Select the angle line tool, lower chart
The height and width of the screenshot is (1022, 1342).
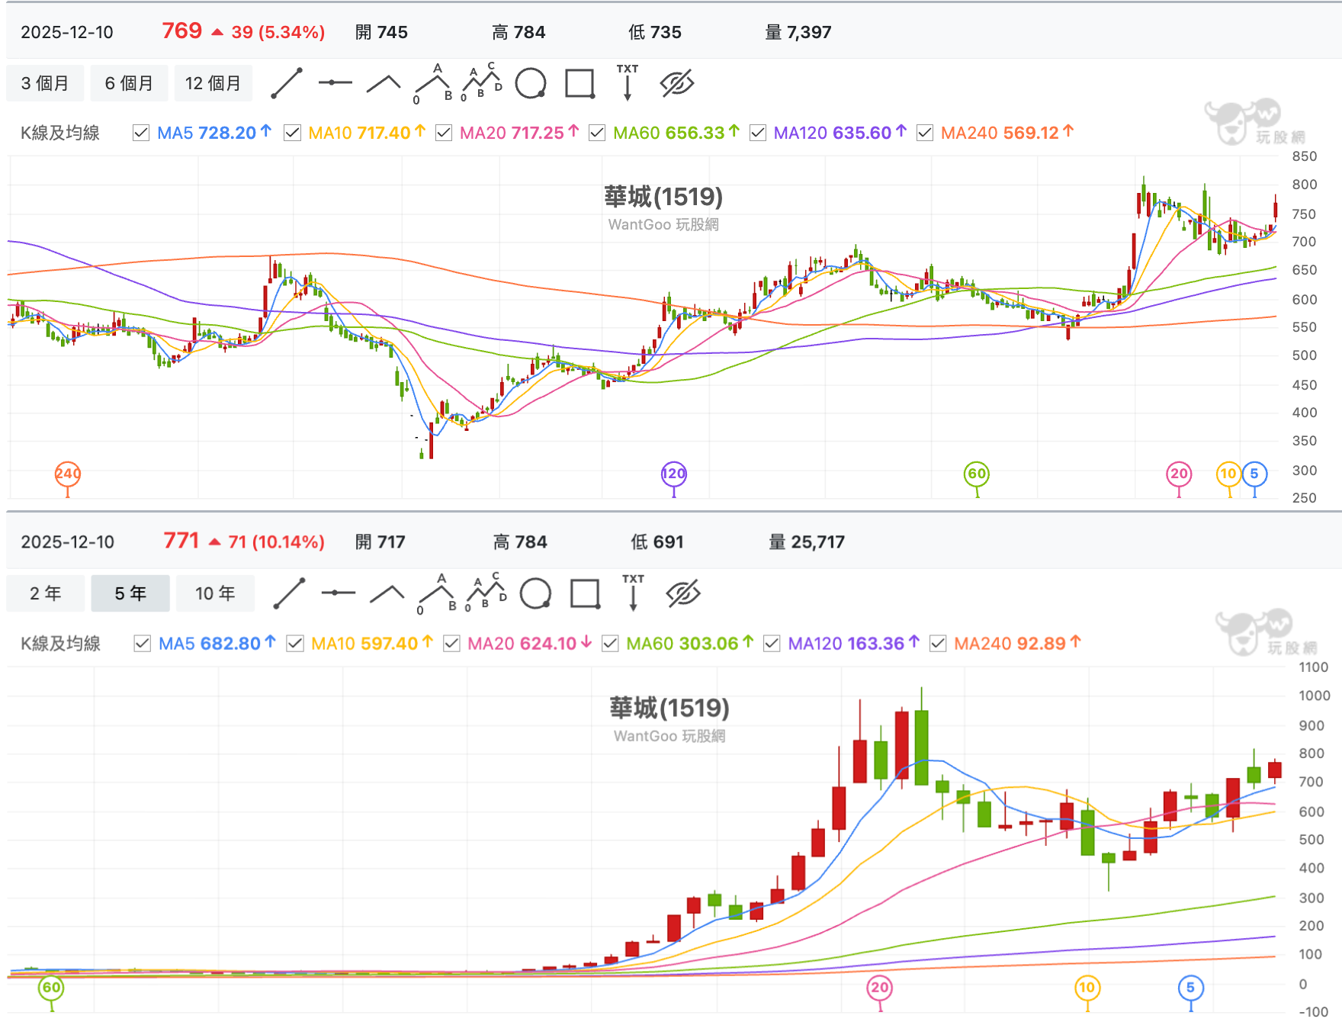point(387,593)
